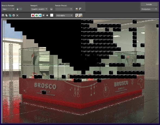Toggle the blue channel display

[x=40, y=15]
